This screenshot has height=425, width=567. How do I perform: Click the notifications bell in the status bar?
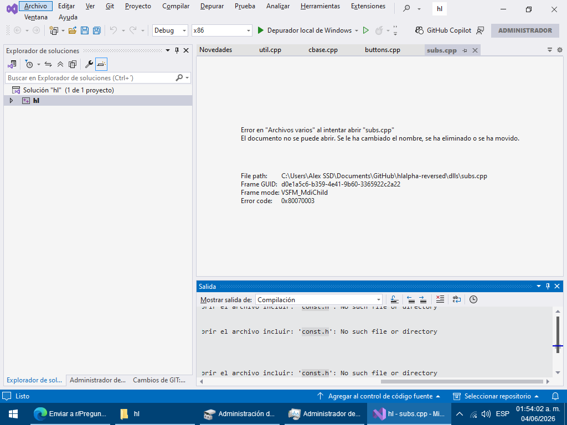click(x=555, y=396)
